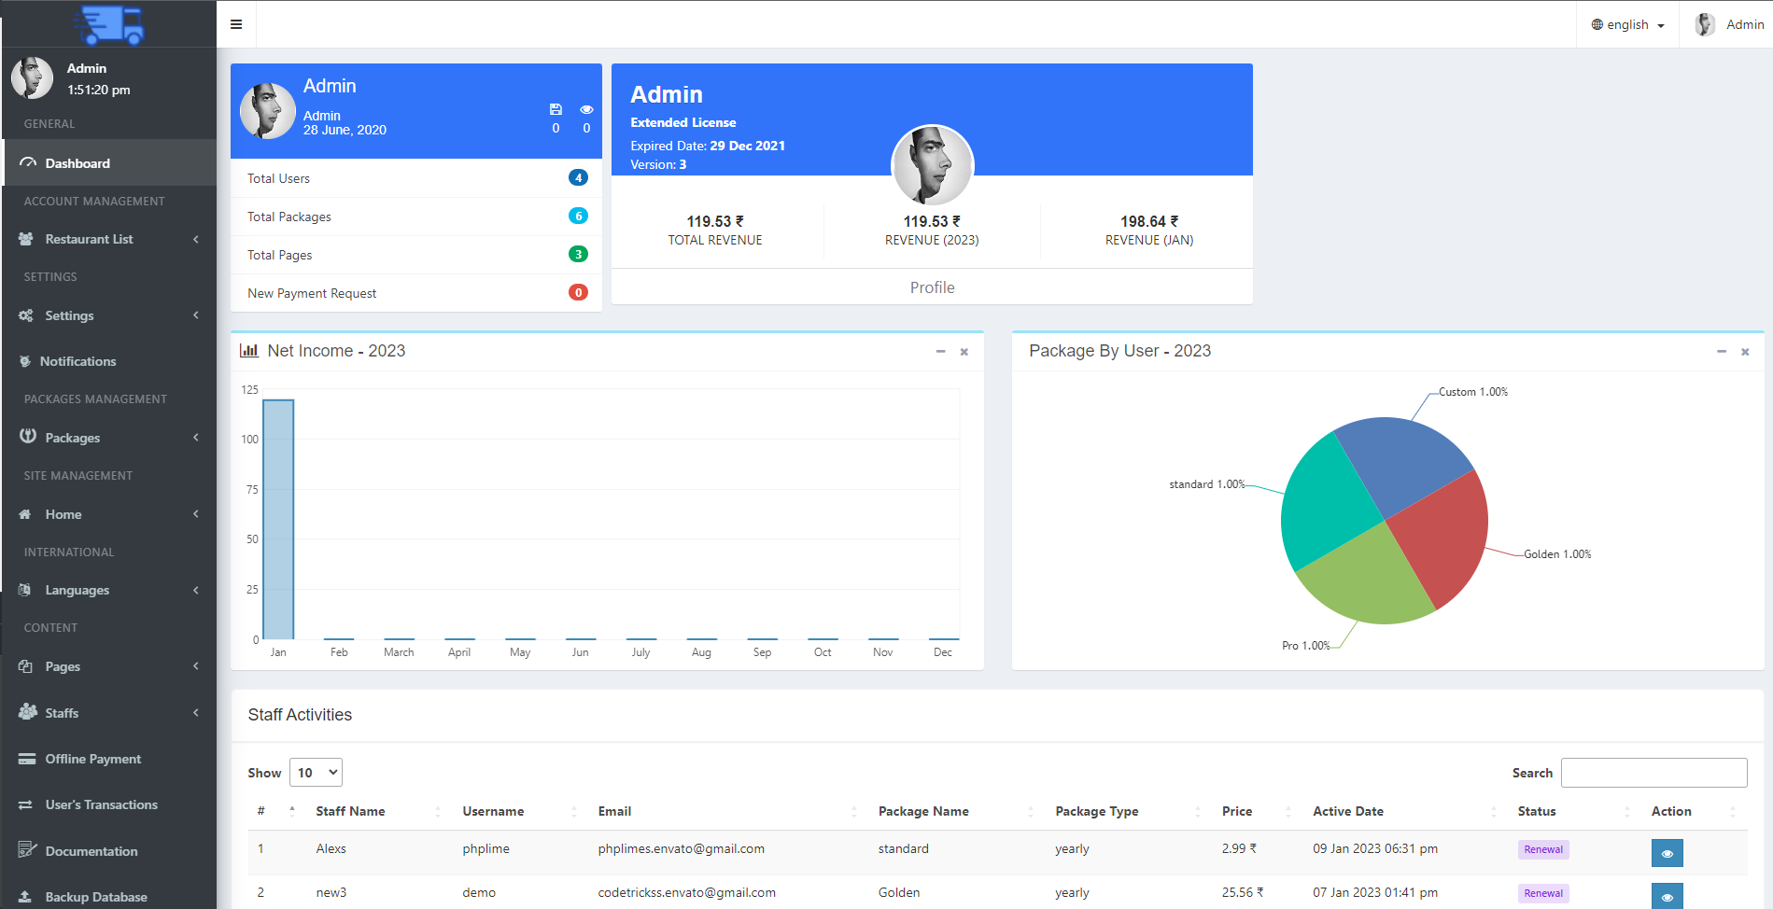Open the Show entries dropdown
The height and width of the screenshot is (909, 1773).
tap(316, 773)
